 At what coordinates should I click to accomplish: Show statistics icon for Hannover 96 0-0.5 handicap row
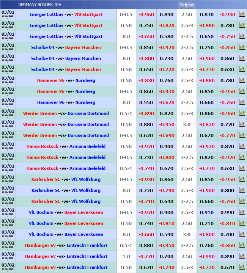pyautogui.click(x=242, y=91)
